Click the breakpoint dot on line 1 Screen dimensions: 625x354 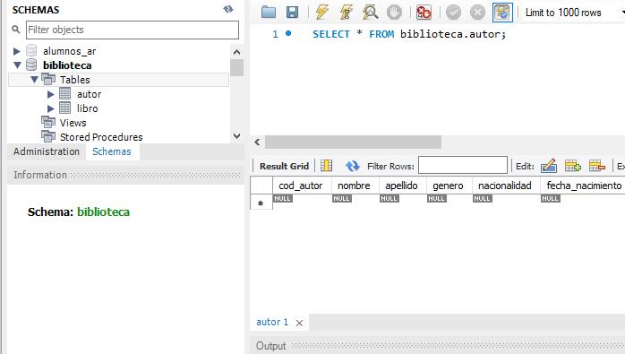pyautogui.click(x=288, y=33)
